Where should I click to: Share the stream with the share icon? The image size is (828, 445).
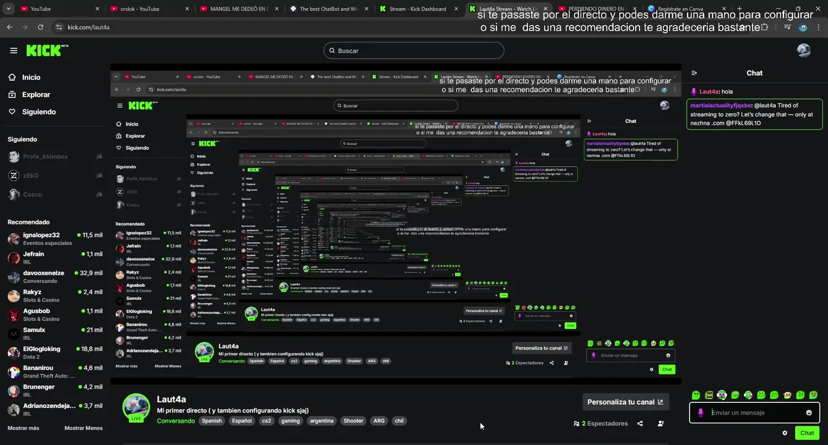[640, 423]
